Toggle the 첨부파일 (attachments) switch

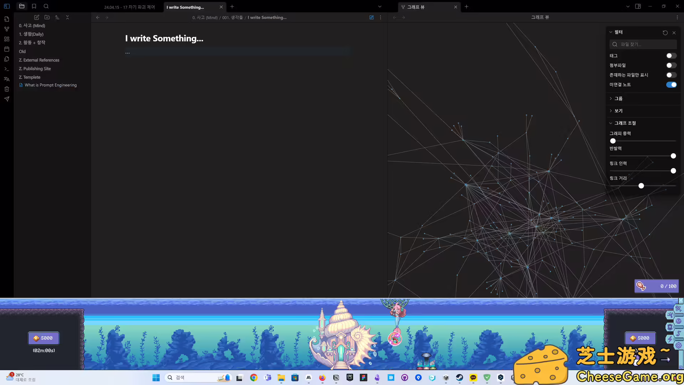[671, 65]
